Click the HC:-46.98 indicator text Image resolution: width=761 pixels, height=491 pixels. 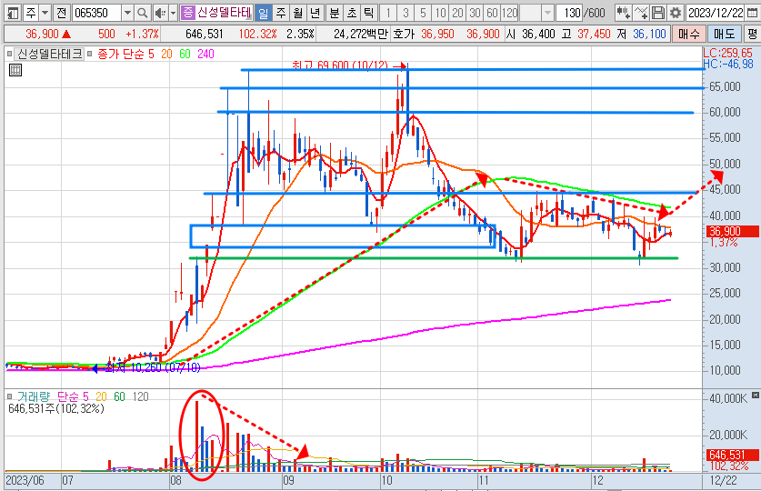pyautogui.click(x=728, y=64)
